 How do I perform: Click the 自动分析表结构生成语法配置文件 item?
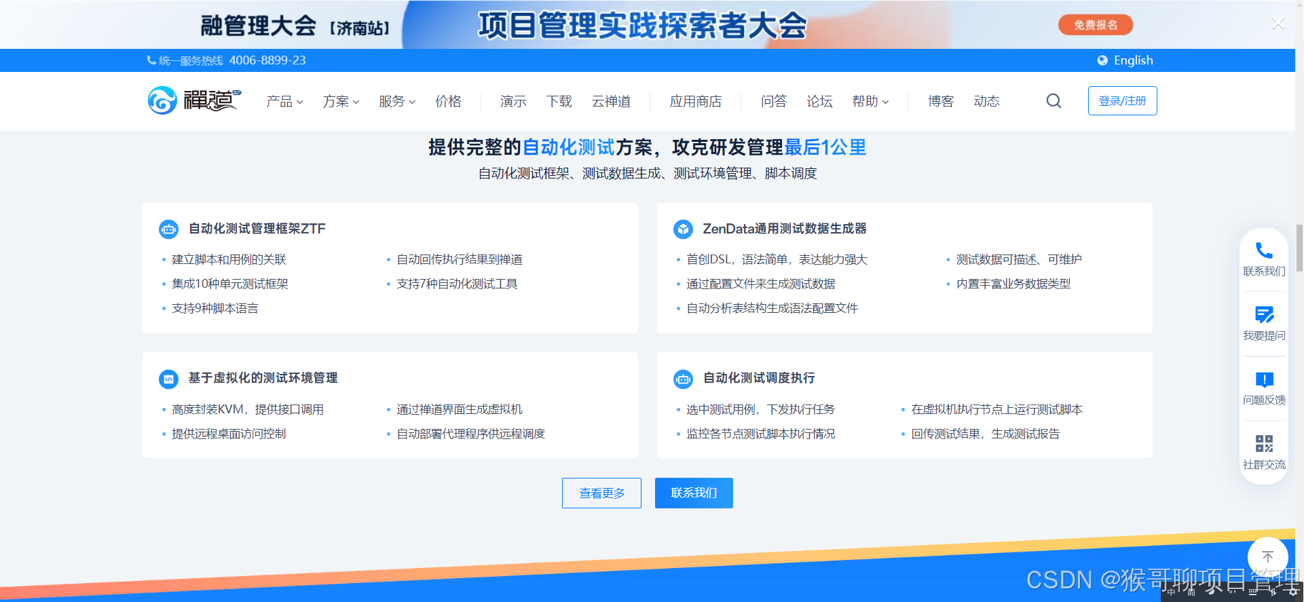[x=772, y=308]
